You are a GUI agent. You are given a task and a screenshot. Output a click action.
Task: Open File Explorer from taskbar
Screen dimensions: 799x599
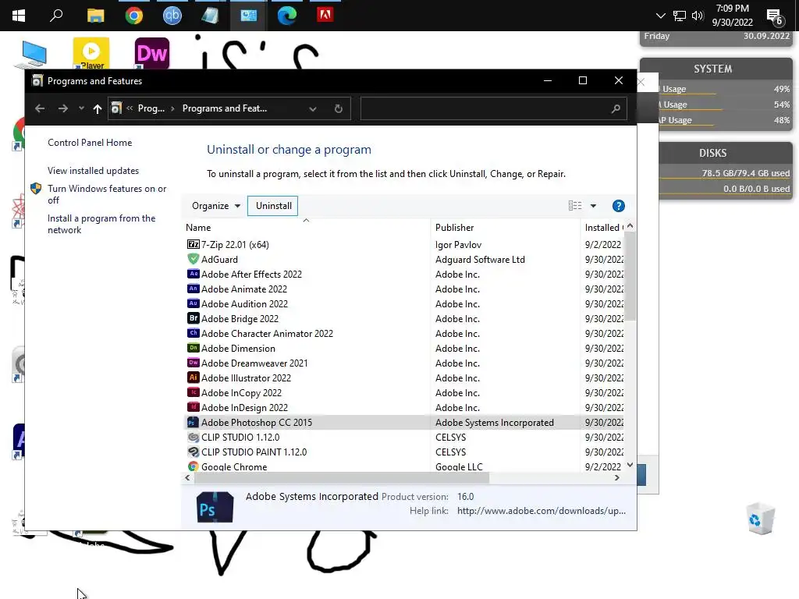(95, 16)
